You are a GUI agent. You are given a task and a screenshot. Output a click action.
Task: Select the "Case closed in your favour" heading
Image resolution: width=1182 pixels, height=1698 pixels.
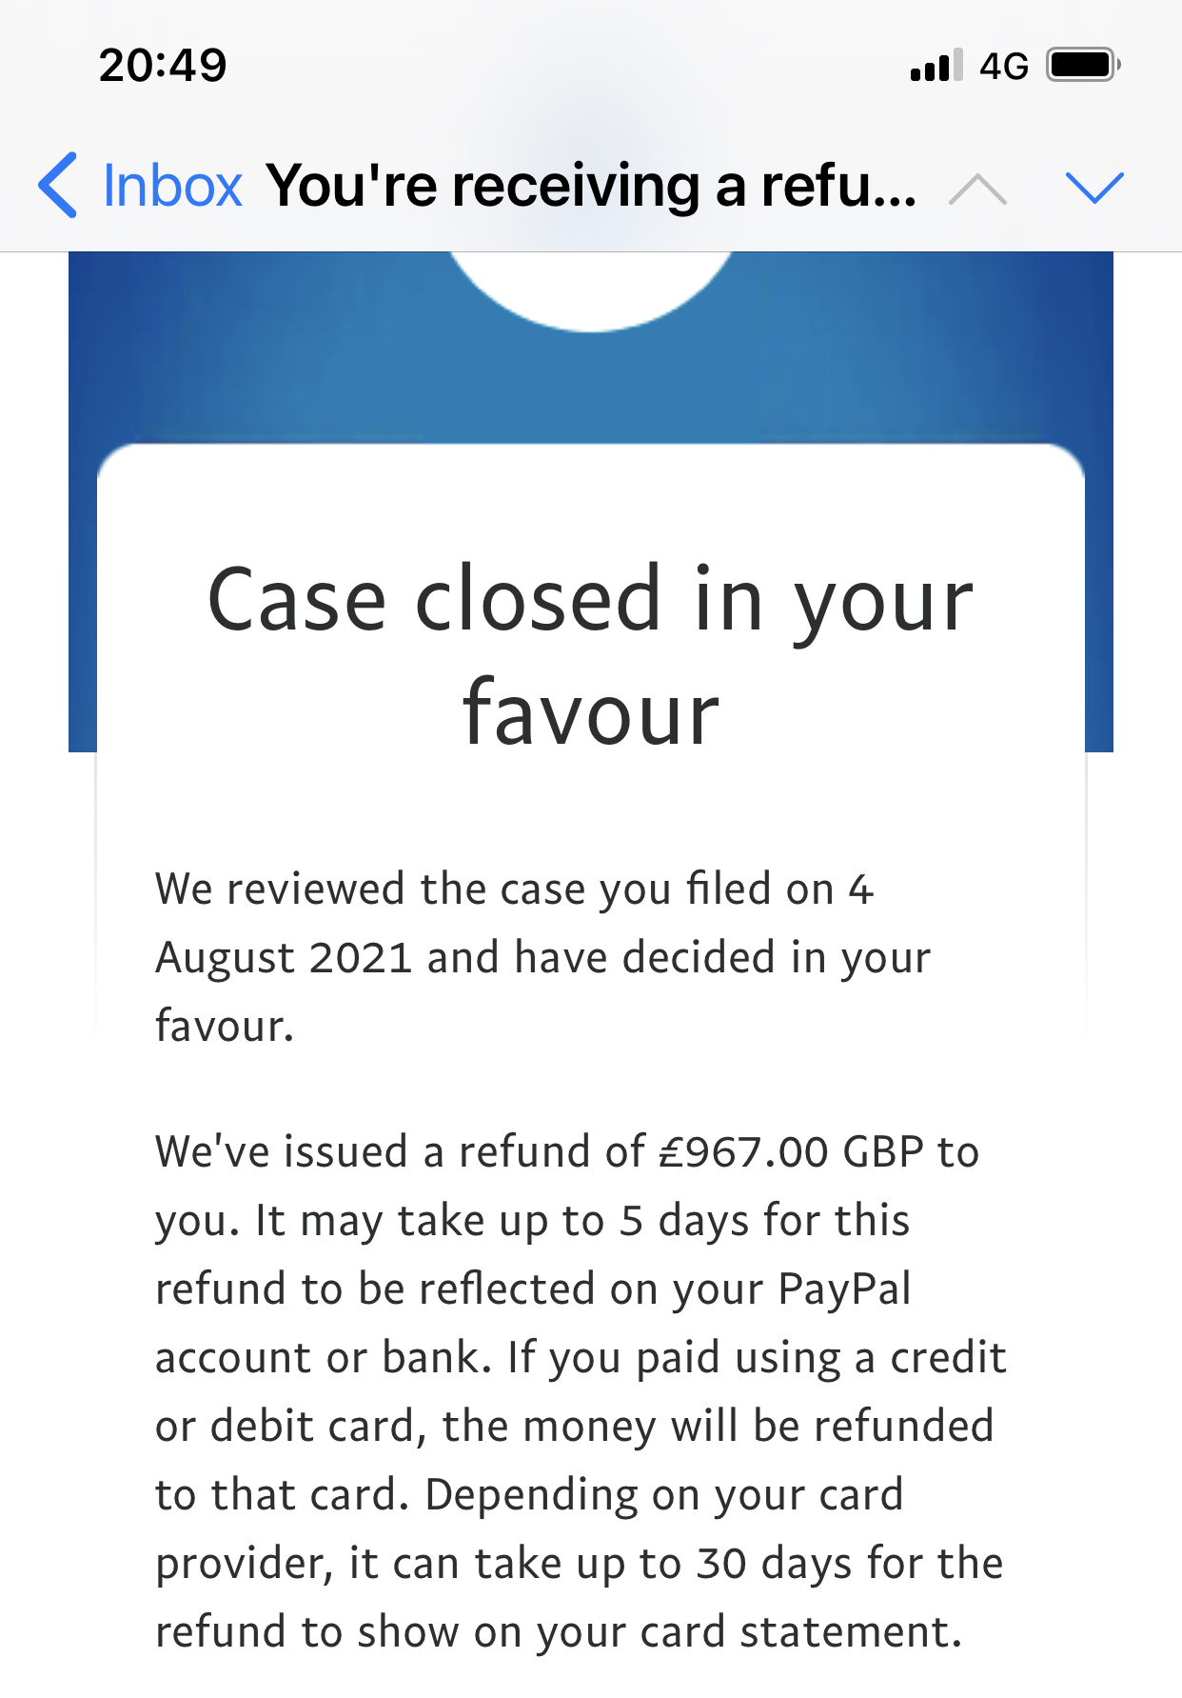coord(591,656)
